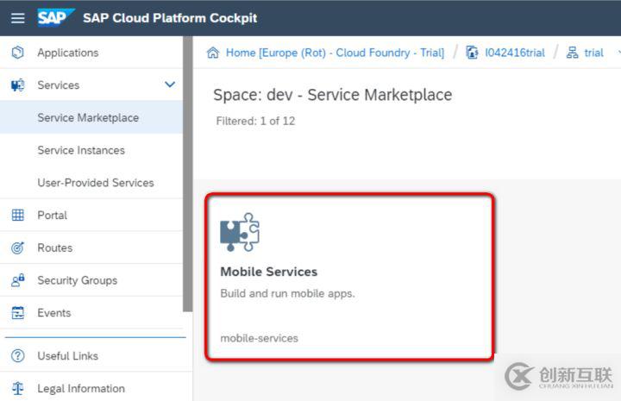
Task: Click the Security Groups icon
Action: tap(17, 280)
